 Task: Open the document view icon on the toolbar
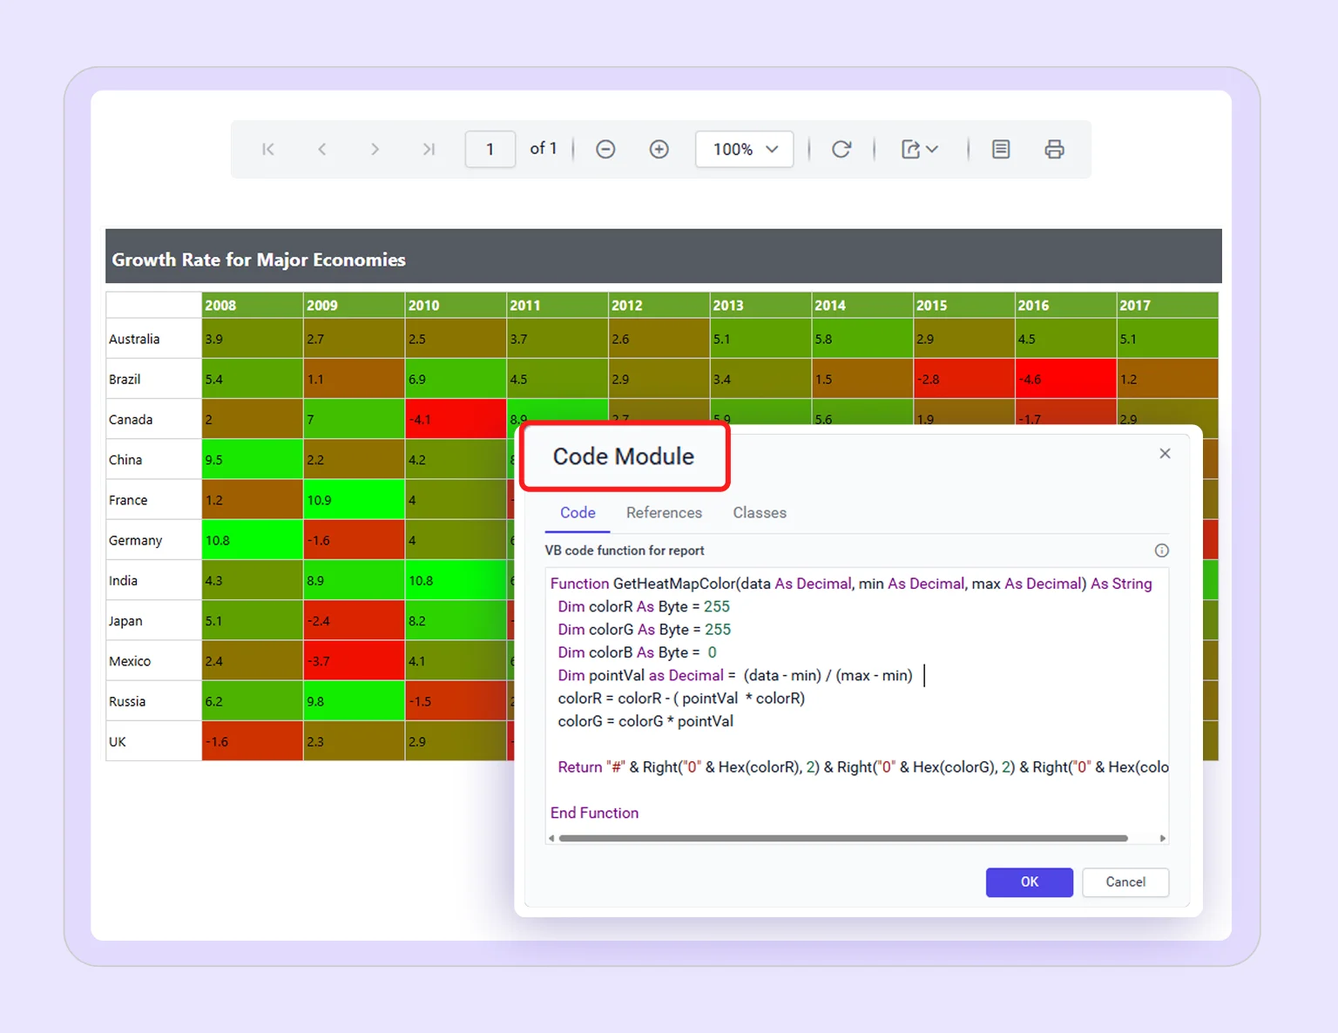[x=1000, y=149]
